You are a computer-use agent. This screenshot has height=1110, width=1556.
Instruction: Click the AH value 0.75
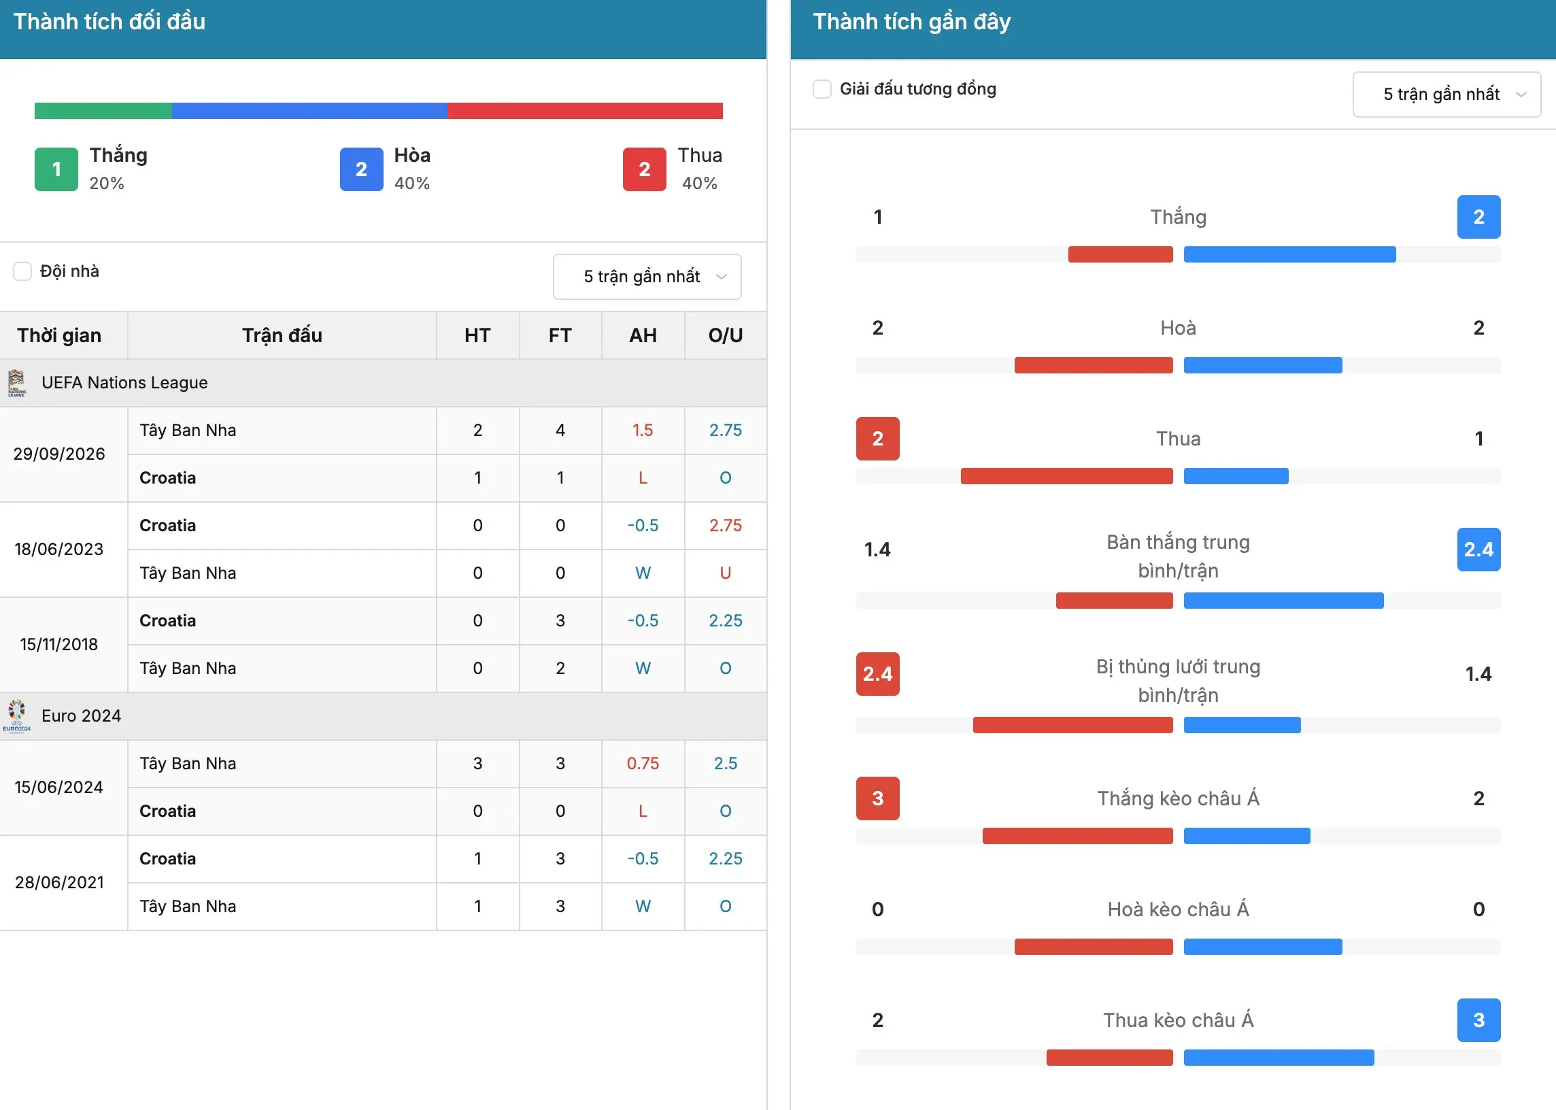point(643,764)
